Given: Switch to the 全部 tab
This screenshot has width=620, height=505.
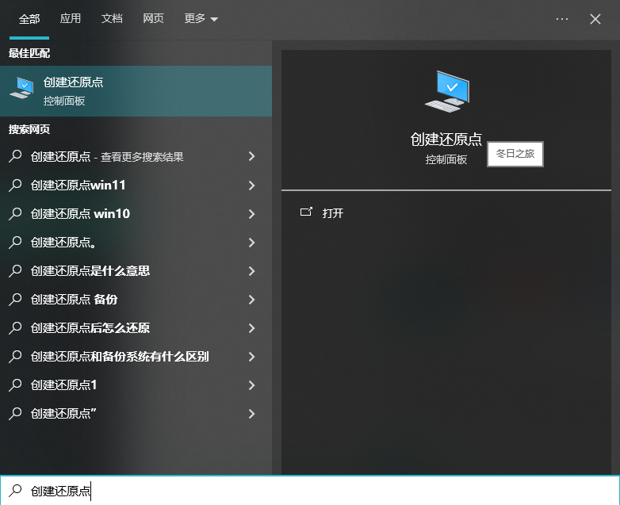Looking at the screenshot, I should pos(29,18).
